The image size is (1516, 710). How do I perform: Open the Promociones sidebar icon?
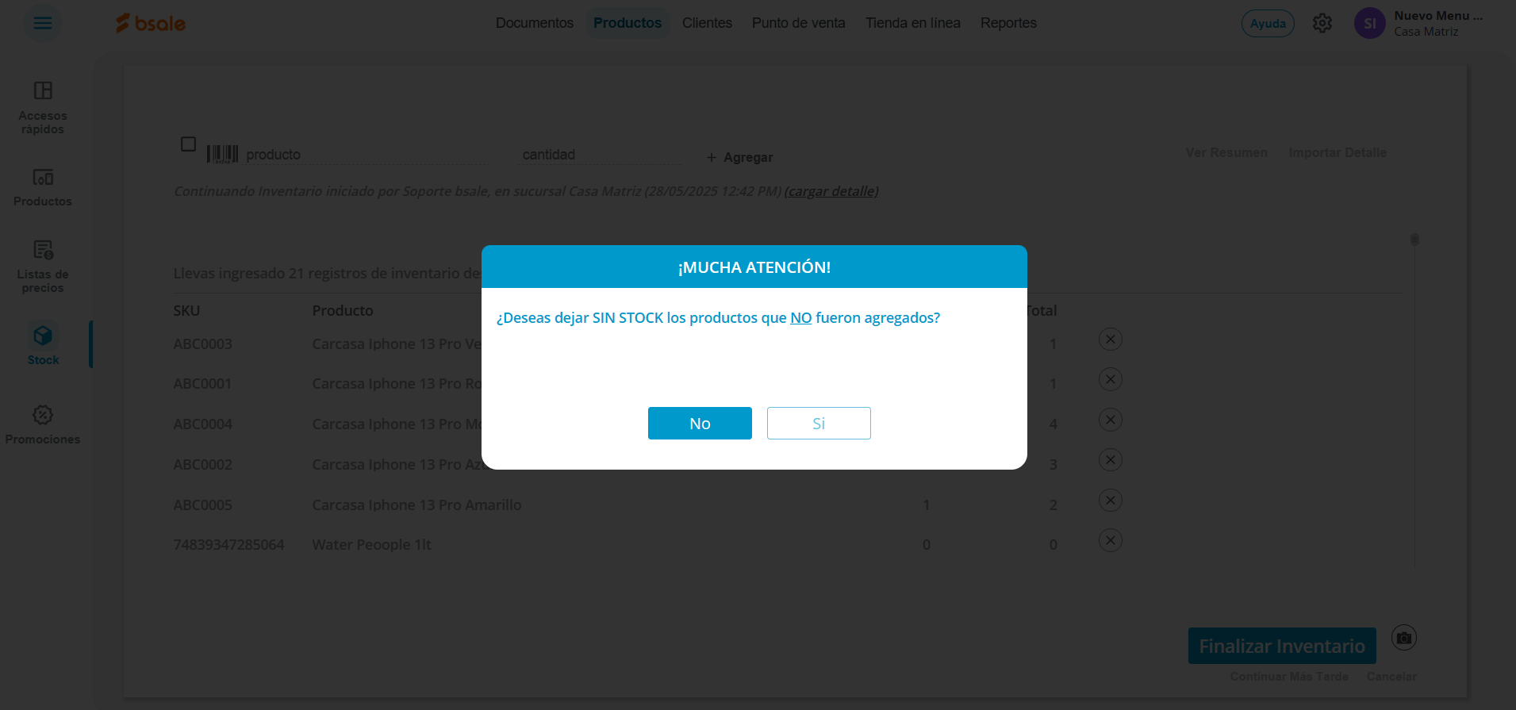pyautogui.click(x=43, y=424)
